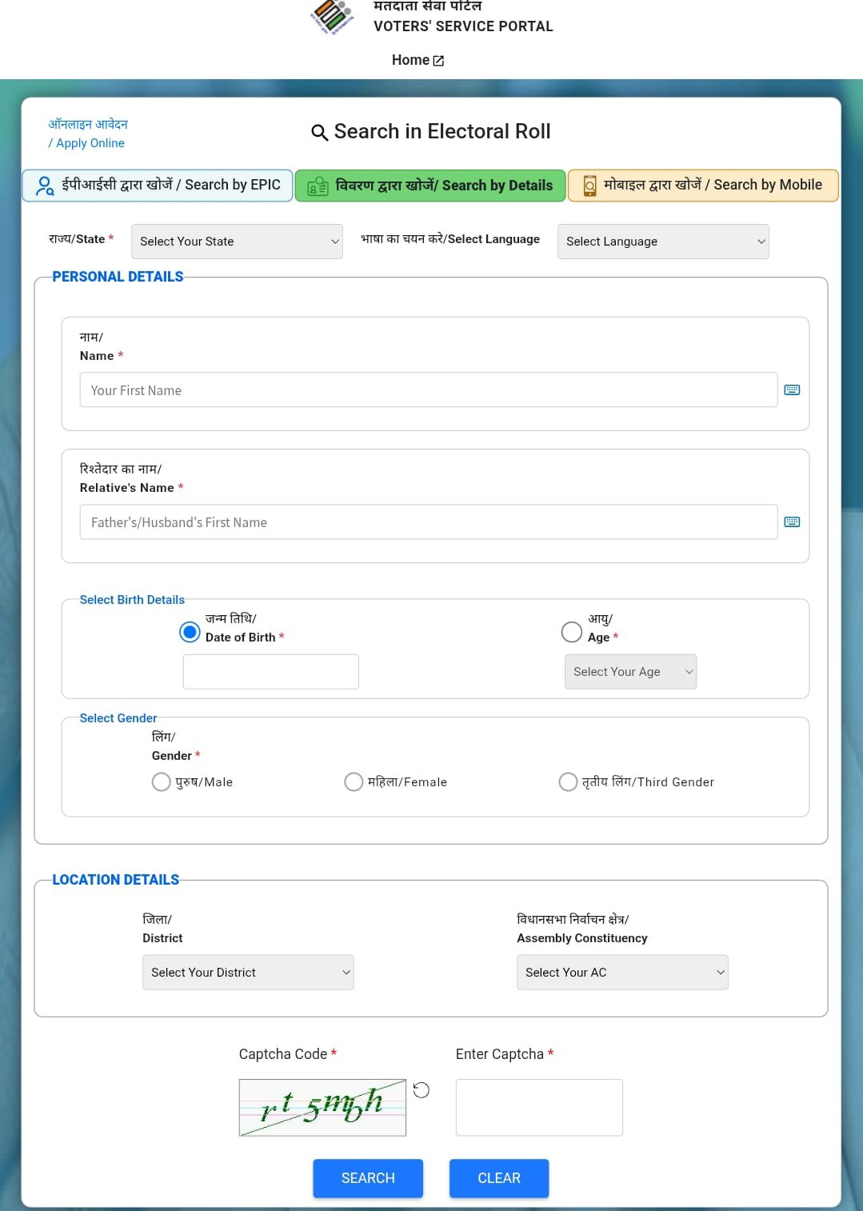Choose the Age radio button
863x1211 pixels.
pos(572,632)
